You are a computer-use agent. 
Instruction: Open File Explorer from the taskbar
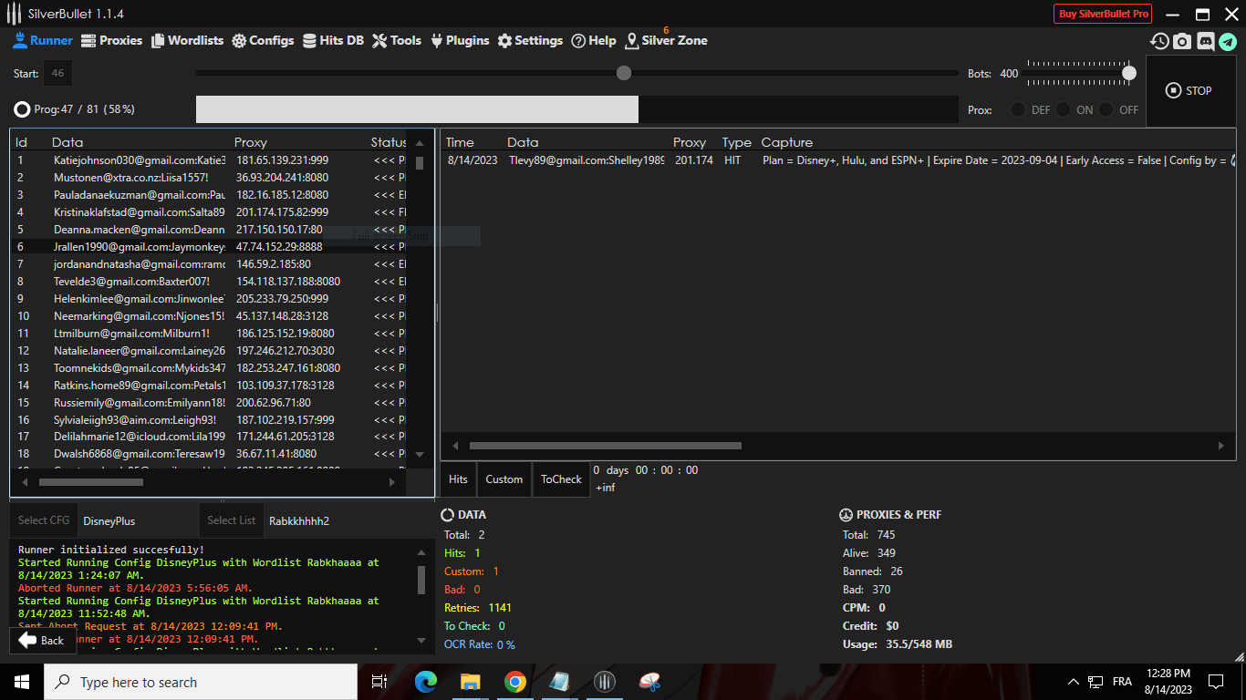click(x=470, y=682)
